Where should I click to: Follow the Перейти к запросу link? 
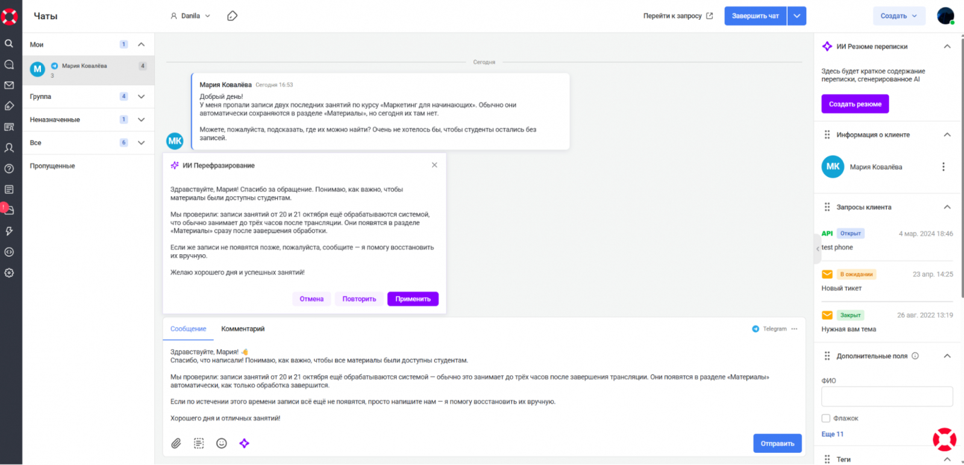(678, 16)
